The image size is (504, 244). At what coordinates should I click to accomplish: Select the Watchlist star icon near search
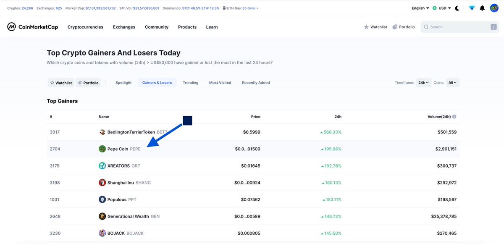click(366, 26)
